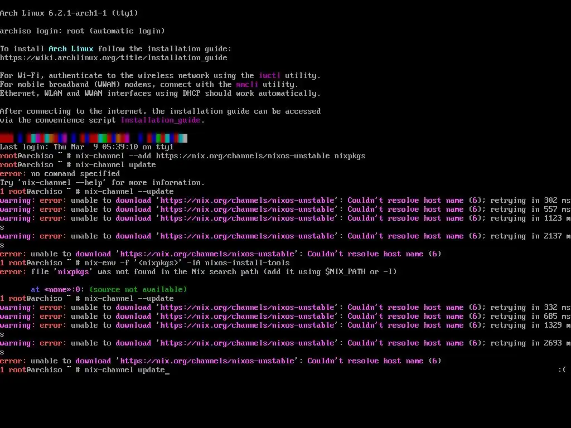The height and width of the screenshot is (428, 571).
Task: Click the "Try 'nix-channel --help'" hint line
Action: (103, 183)
